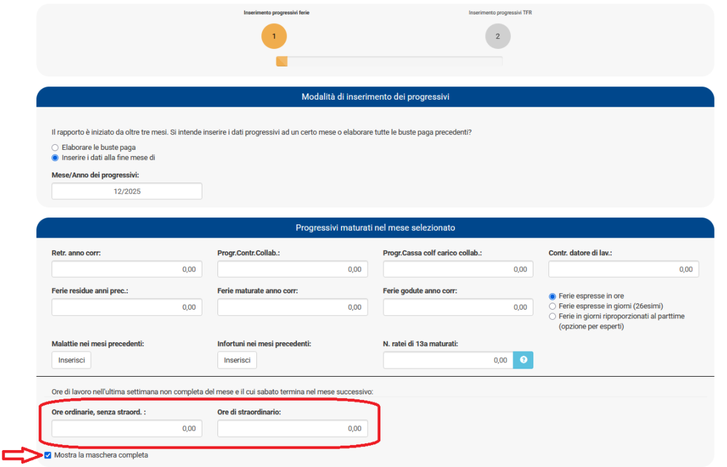Image resolution: width=727 pixels, height=467 pixels.
Task: Focus 'Ore ordinarie, senza straord.' field
Action: [x=127, y=429]
